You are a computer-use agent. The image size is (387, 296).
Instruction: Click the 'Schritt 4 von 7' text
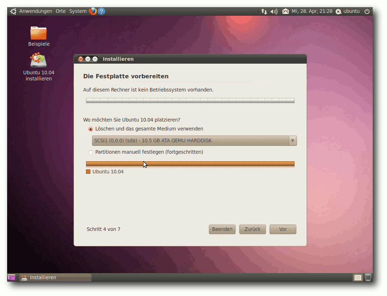pos(104,229)
